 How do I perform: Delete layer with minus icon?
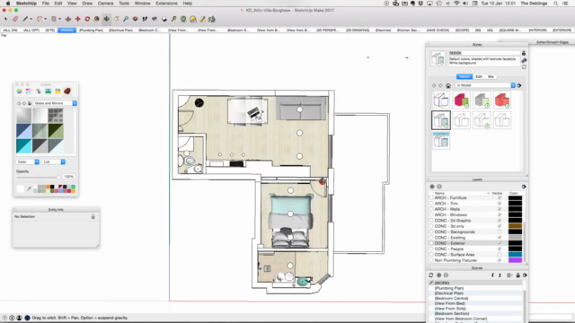click(439, 187)
